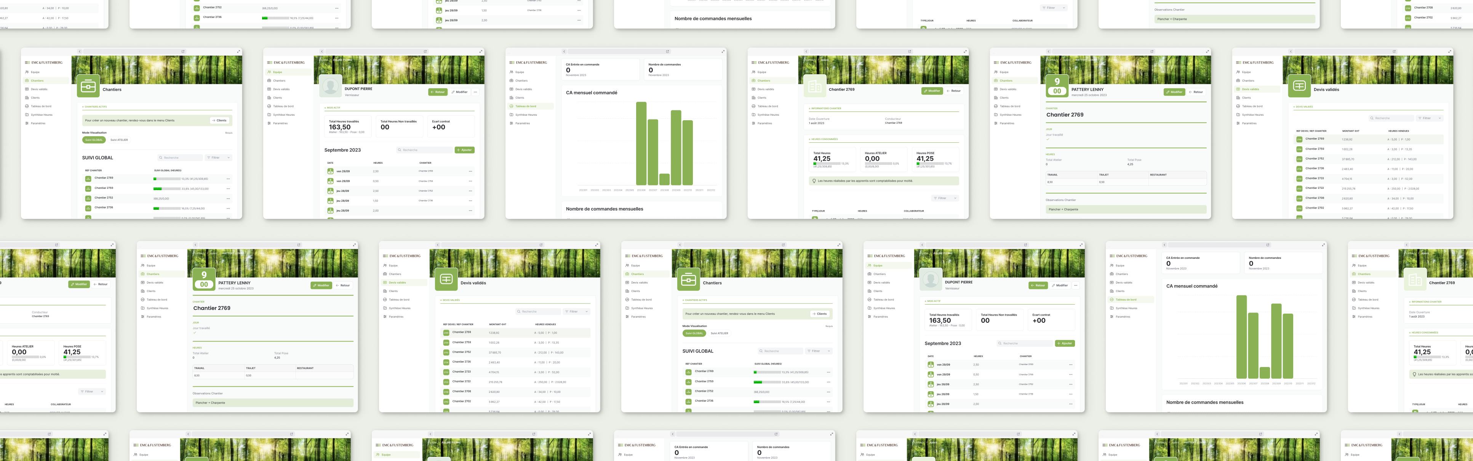
Task: Select Suivi ATELIER mode in lower-row Chantiers list window
Action: coord(719,333)
